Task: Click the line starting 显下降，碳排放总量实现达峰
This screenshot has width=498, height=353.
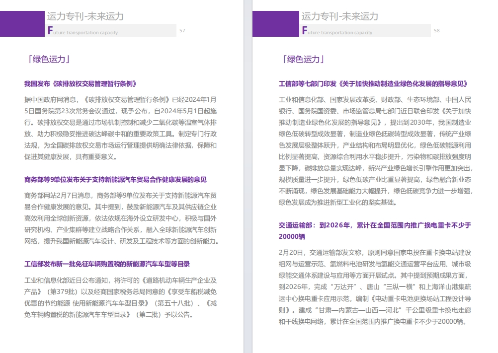Action: coord(376,168)
